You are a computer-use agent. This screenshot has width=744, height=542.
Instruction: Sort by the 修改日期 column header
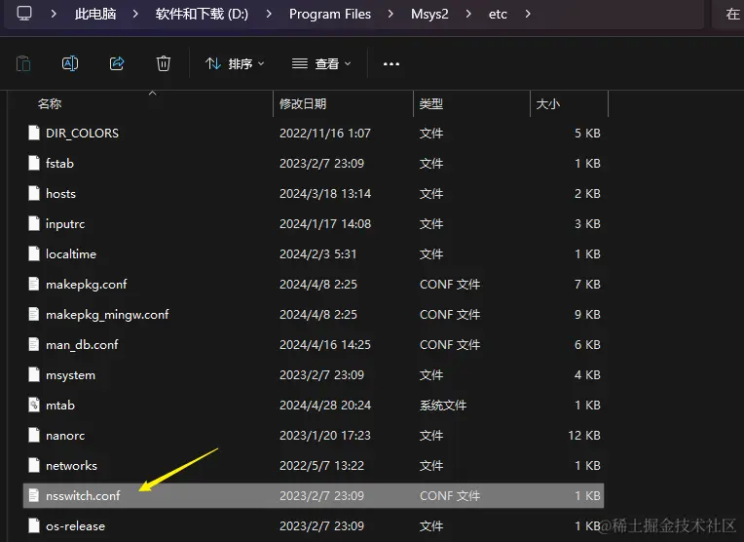(303, 103)
